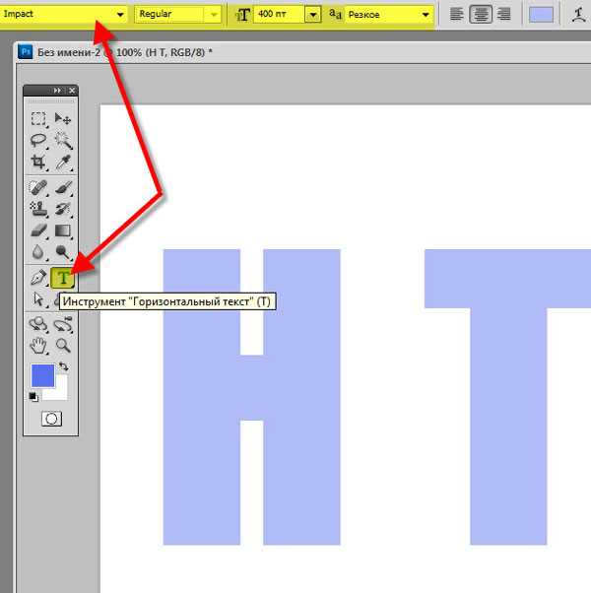This screenshot has width=591, height=593.
Task: Align text left
Action: point(456,15)
